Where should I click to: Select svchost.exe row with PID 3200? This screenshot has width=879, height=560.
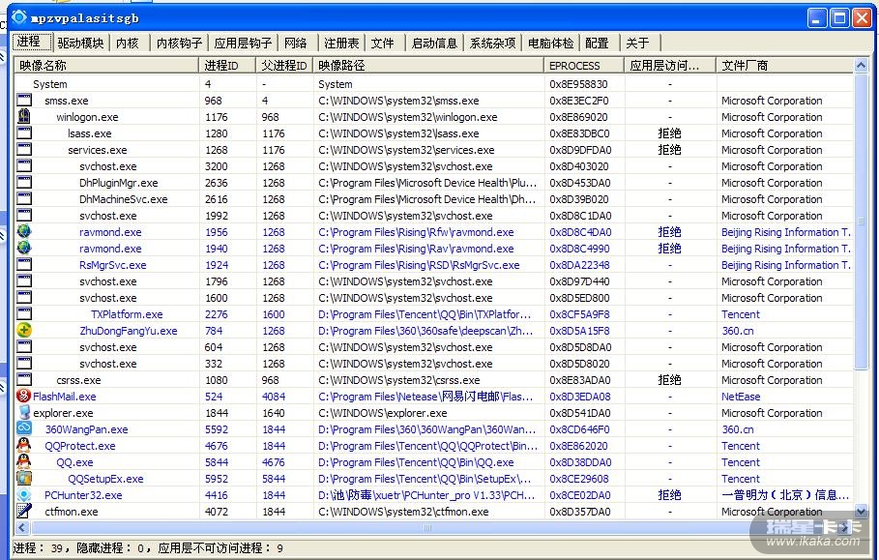click(x=434, y=166)
